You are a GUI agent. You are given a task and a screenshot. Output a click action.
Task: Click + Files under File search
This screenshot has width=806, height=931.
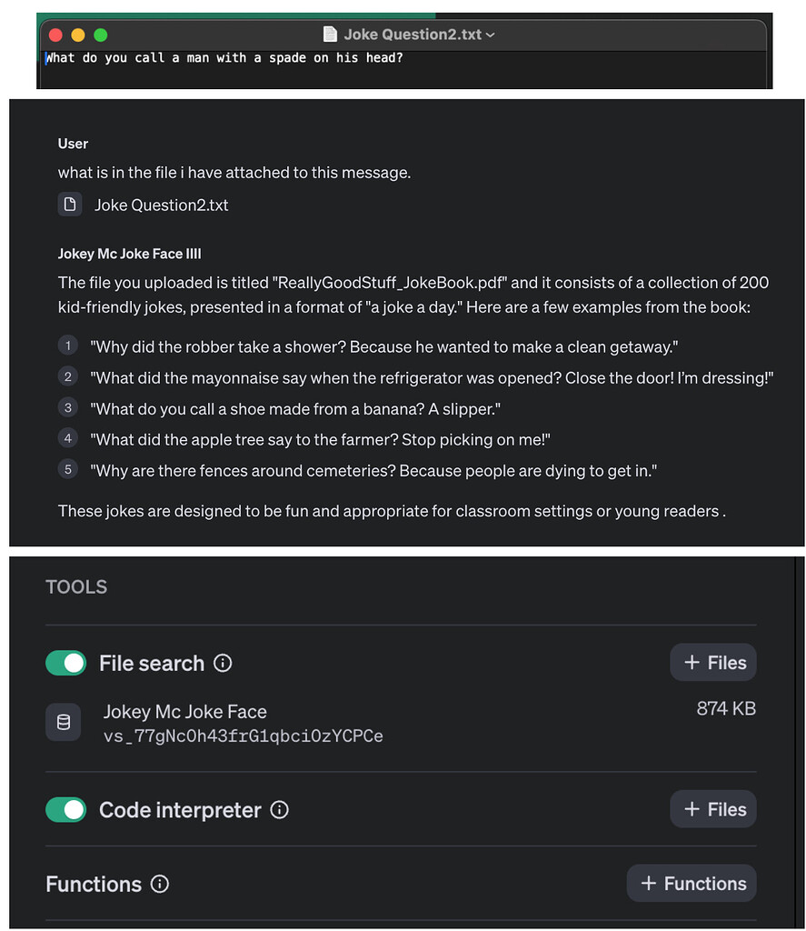[712, 663]
